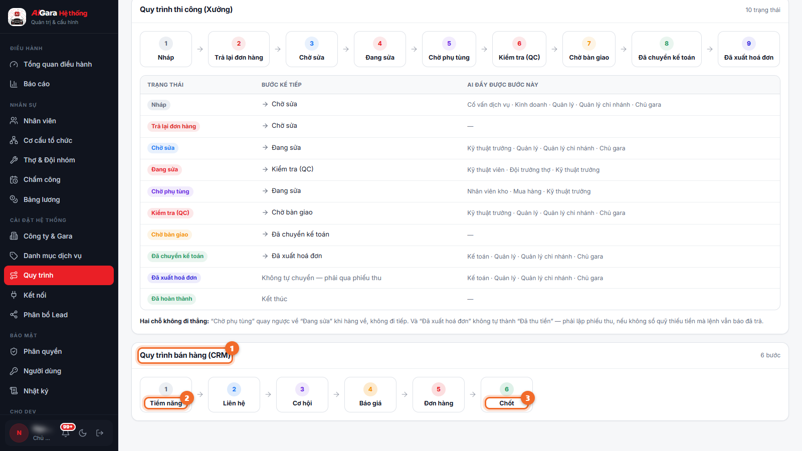The width and height of the screenshot is (802, 451).
Task: Open Cơ cấu tổ chức page
Action: pos(59,140)
